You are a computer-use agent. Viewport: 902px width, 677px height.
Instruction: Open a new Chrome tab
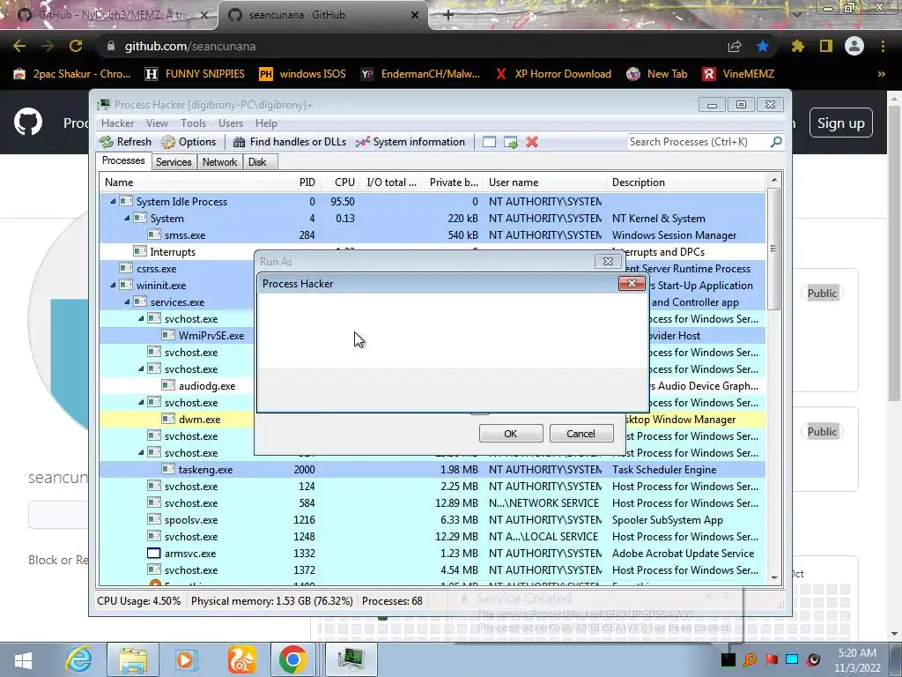click(448, 15)
